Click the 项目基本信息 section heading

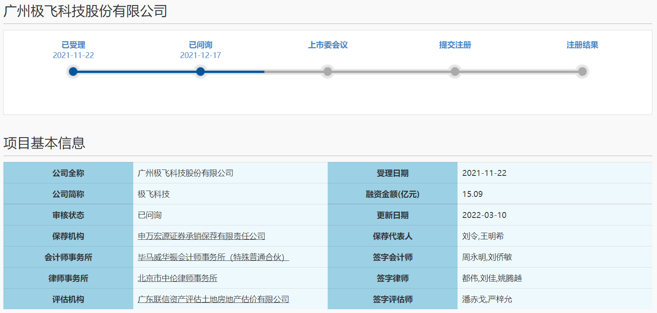[45, 143]
